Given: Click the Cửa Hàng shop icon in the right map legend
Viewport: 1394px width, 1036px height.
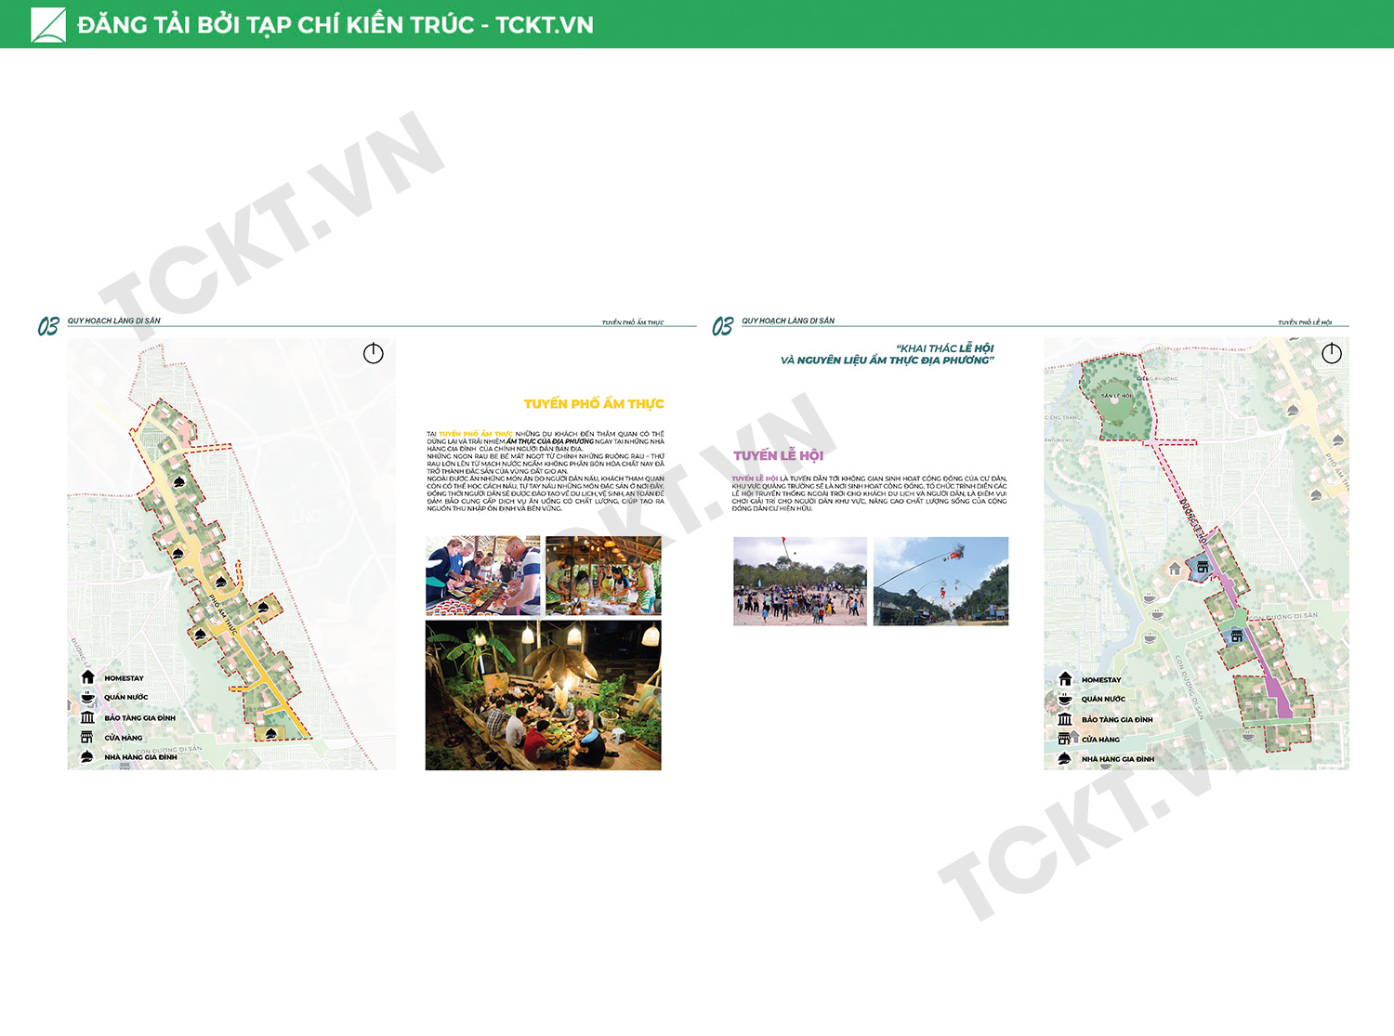Looking at the screenshot, I should 1065,739.
